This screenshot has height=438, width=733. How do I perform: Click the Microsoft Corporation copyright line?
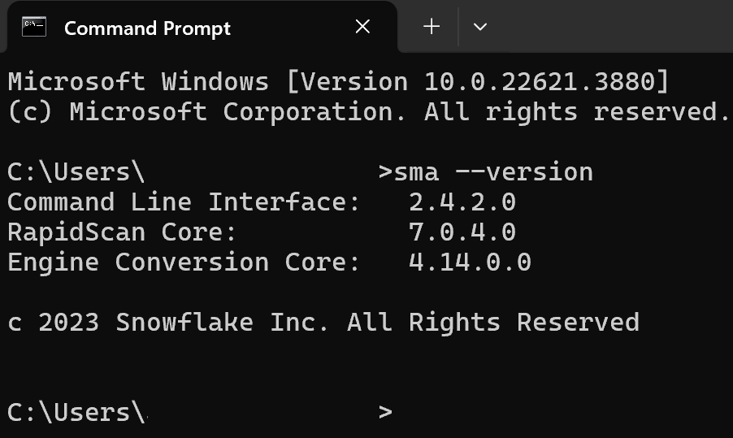pos(368,111)
